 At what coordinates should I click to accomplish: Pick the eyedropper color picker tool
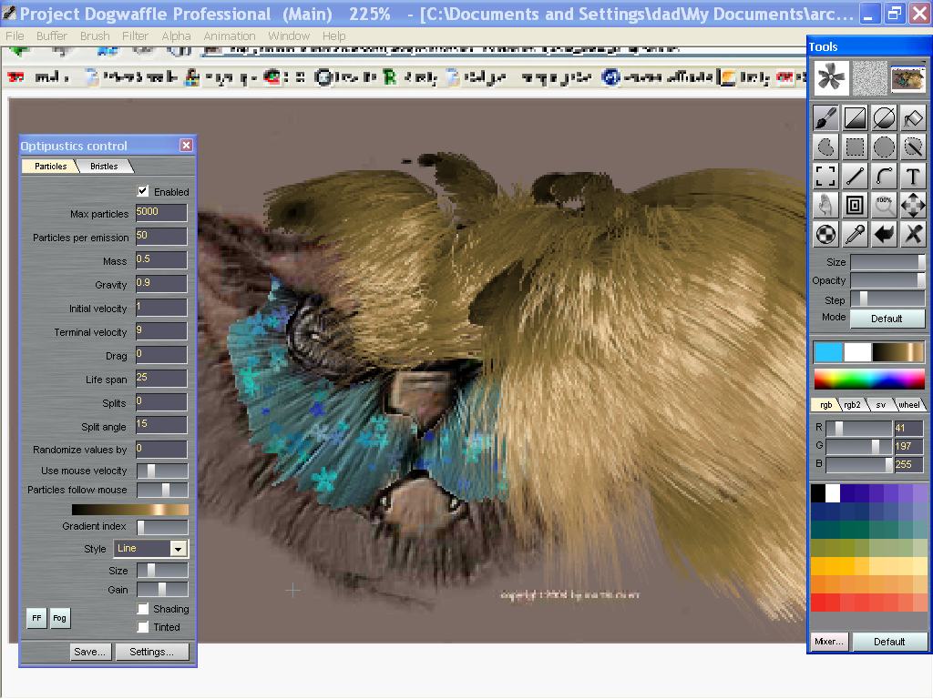tap(855, 234)
